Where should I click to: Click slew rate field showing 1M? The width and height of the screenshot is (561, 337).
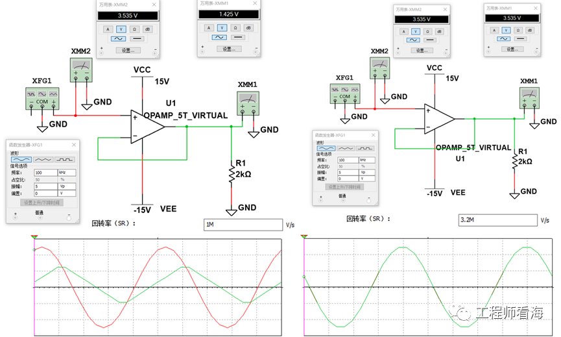(x=242, y=225)
